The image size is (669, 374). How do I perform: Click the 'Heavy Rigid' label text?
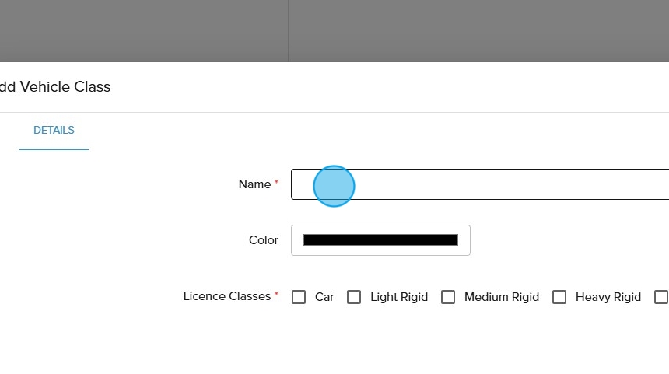608,297
